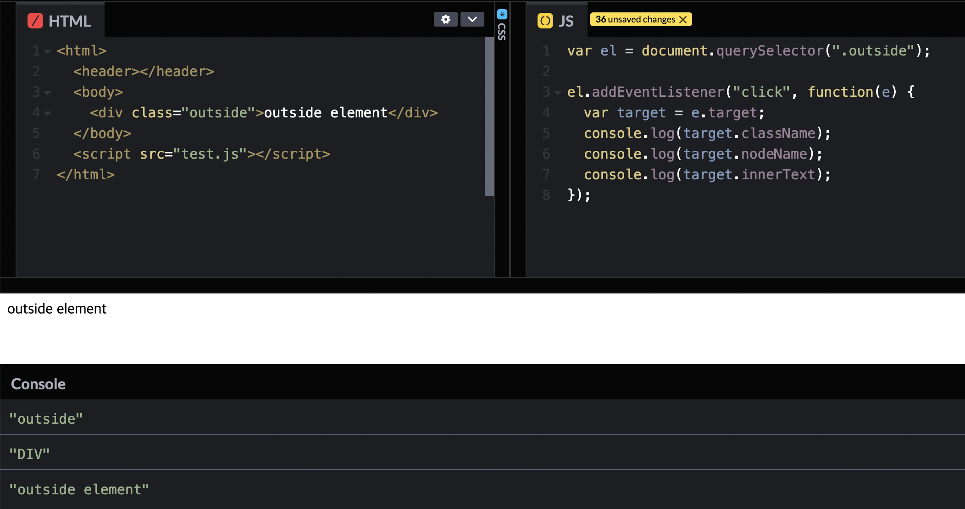Dismiss the 36 unsaved changes badge
This screenshot has height=509, width=965.
(683, 19)
